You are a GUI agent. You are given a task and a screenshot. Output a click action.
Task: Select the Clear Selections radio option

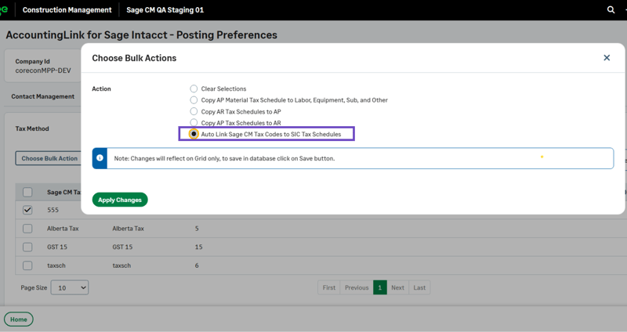click(194, 89)
